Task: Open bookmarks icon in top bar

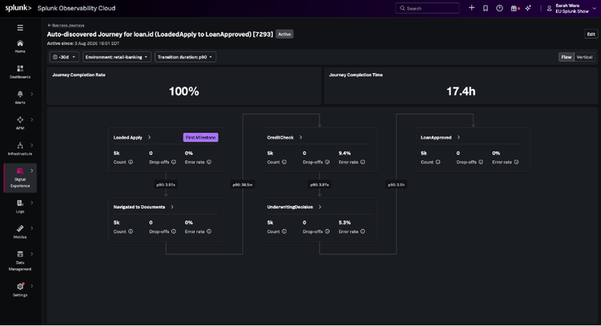Action: [x=486, y=8]
